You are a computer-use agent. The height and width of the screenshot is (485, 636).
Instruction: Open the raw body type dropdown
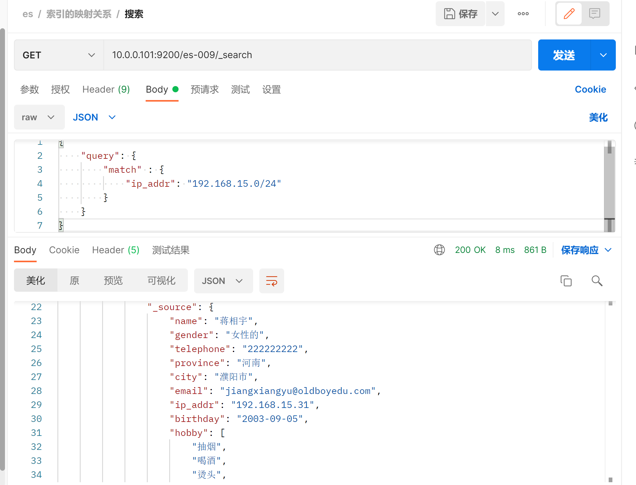point(39,117)
